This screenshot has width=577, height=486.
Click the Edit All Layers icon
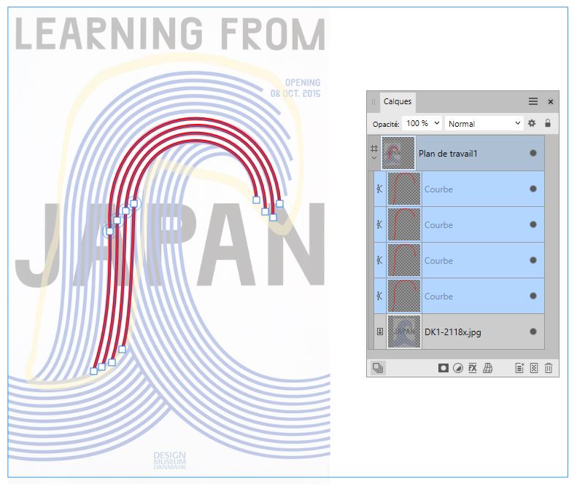point(378,368)
